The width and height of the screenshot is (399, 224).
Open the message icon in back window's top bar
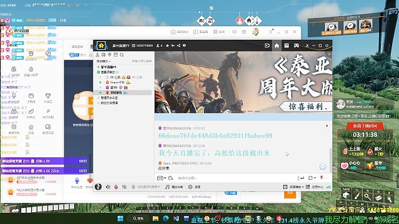234,32
